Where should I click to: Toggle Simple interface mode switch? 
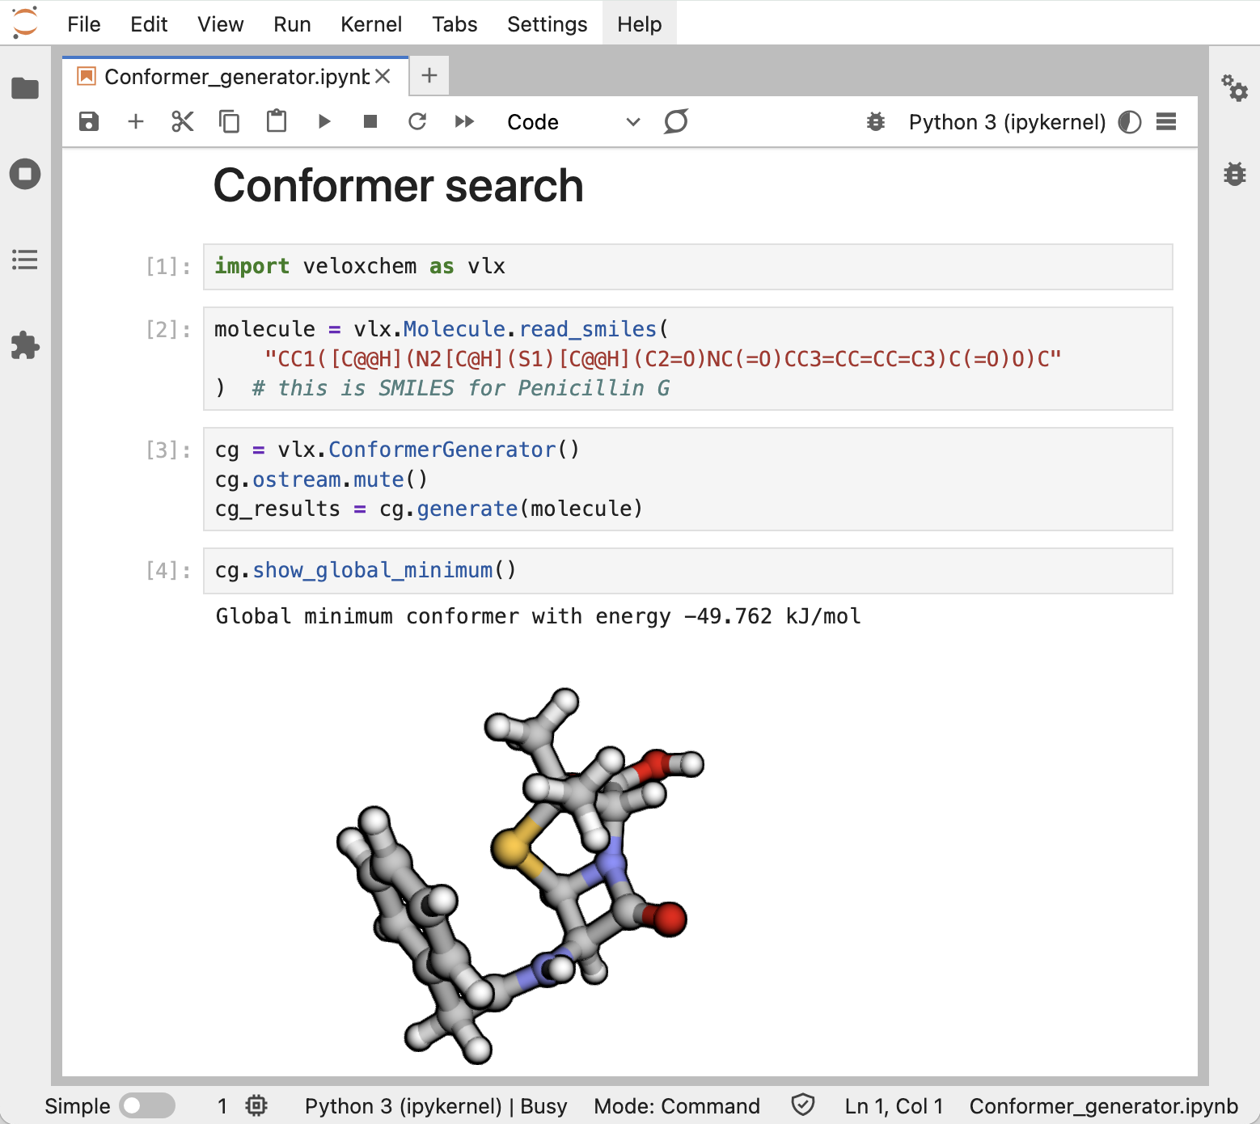(146, 1105)
